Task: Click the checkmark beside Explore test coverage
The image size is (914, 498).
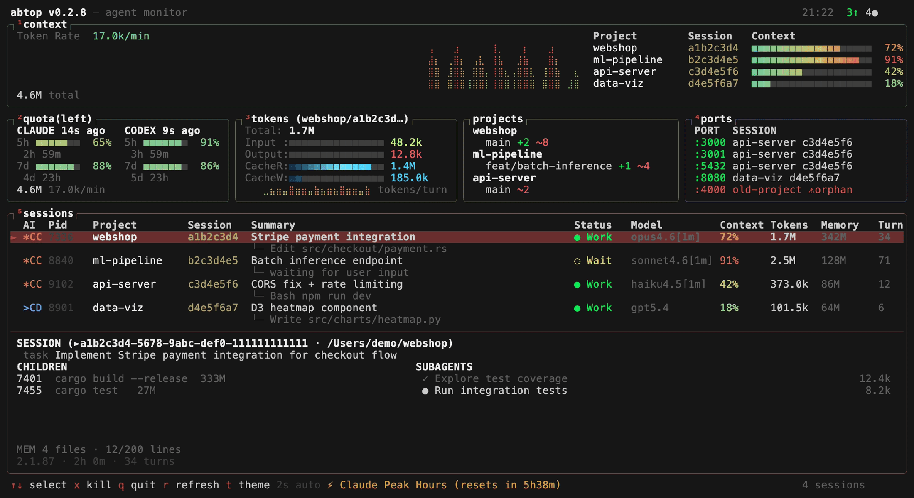Action: click(425, 379)
